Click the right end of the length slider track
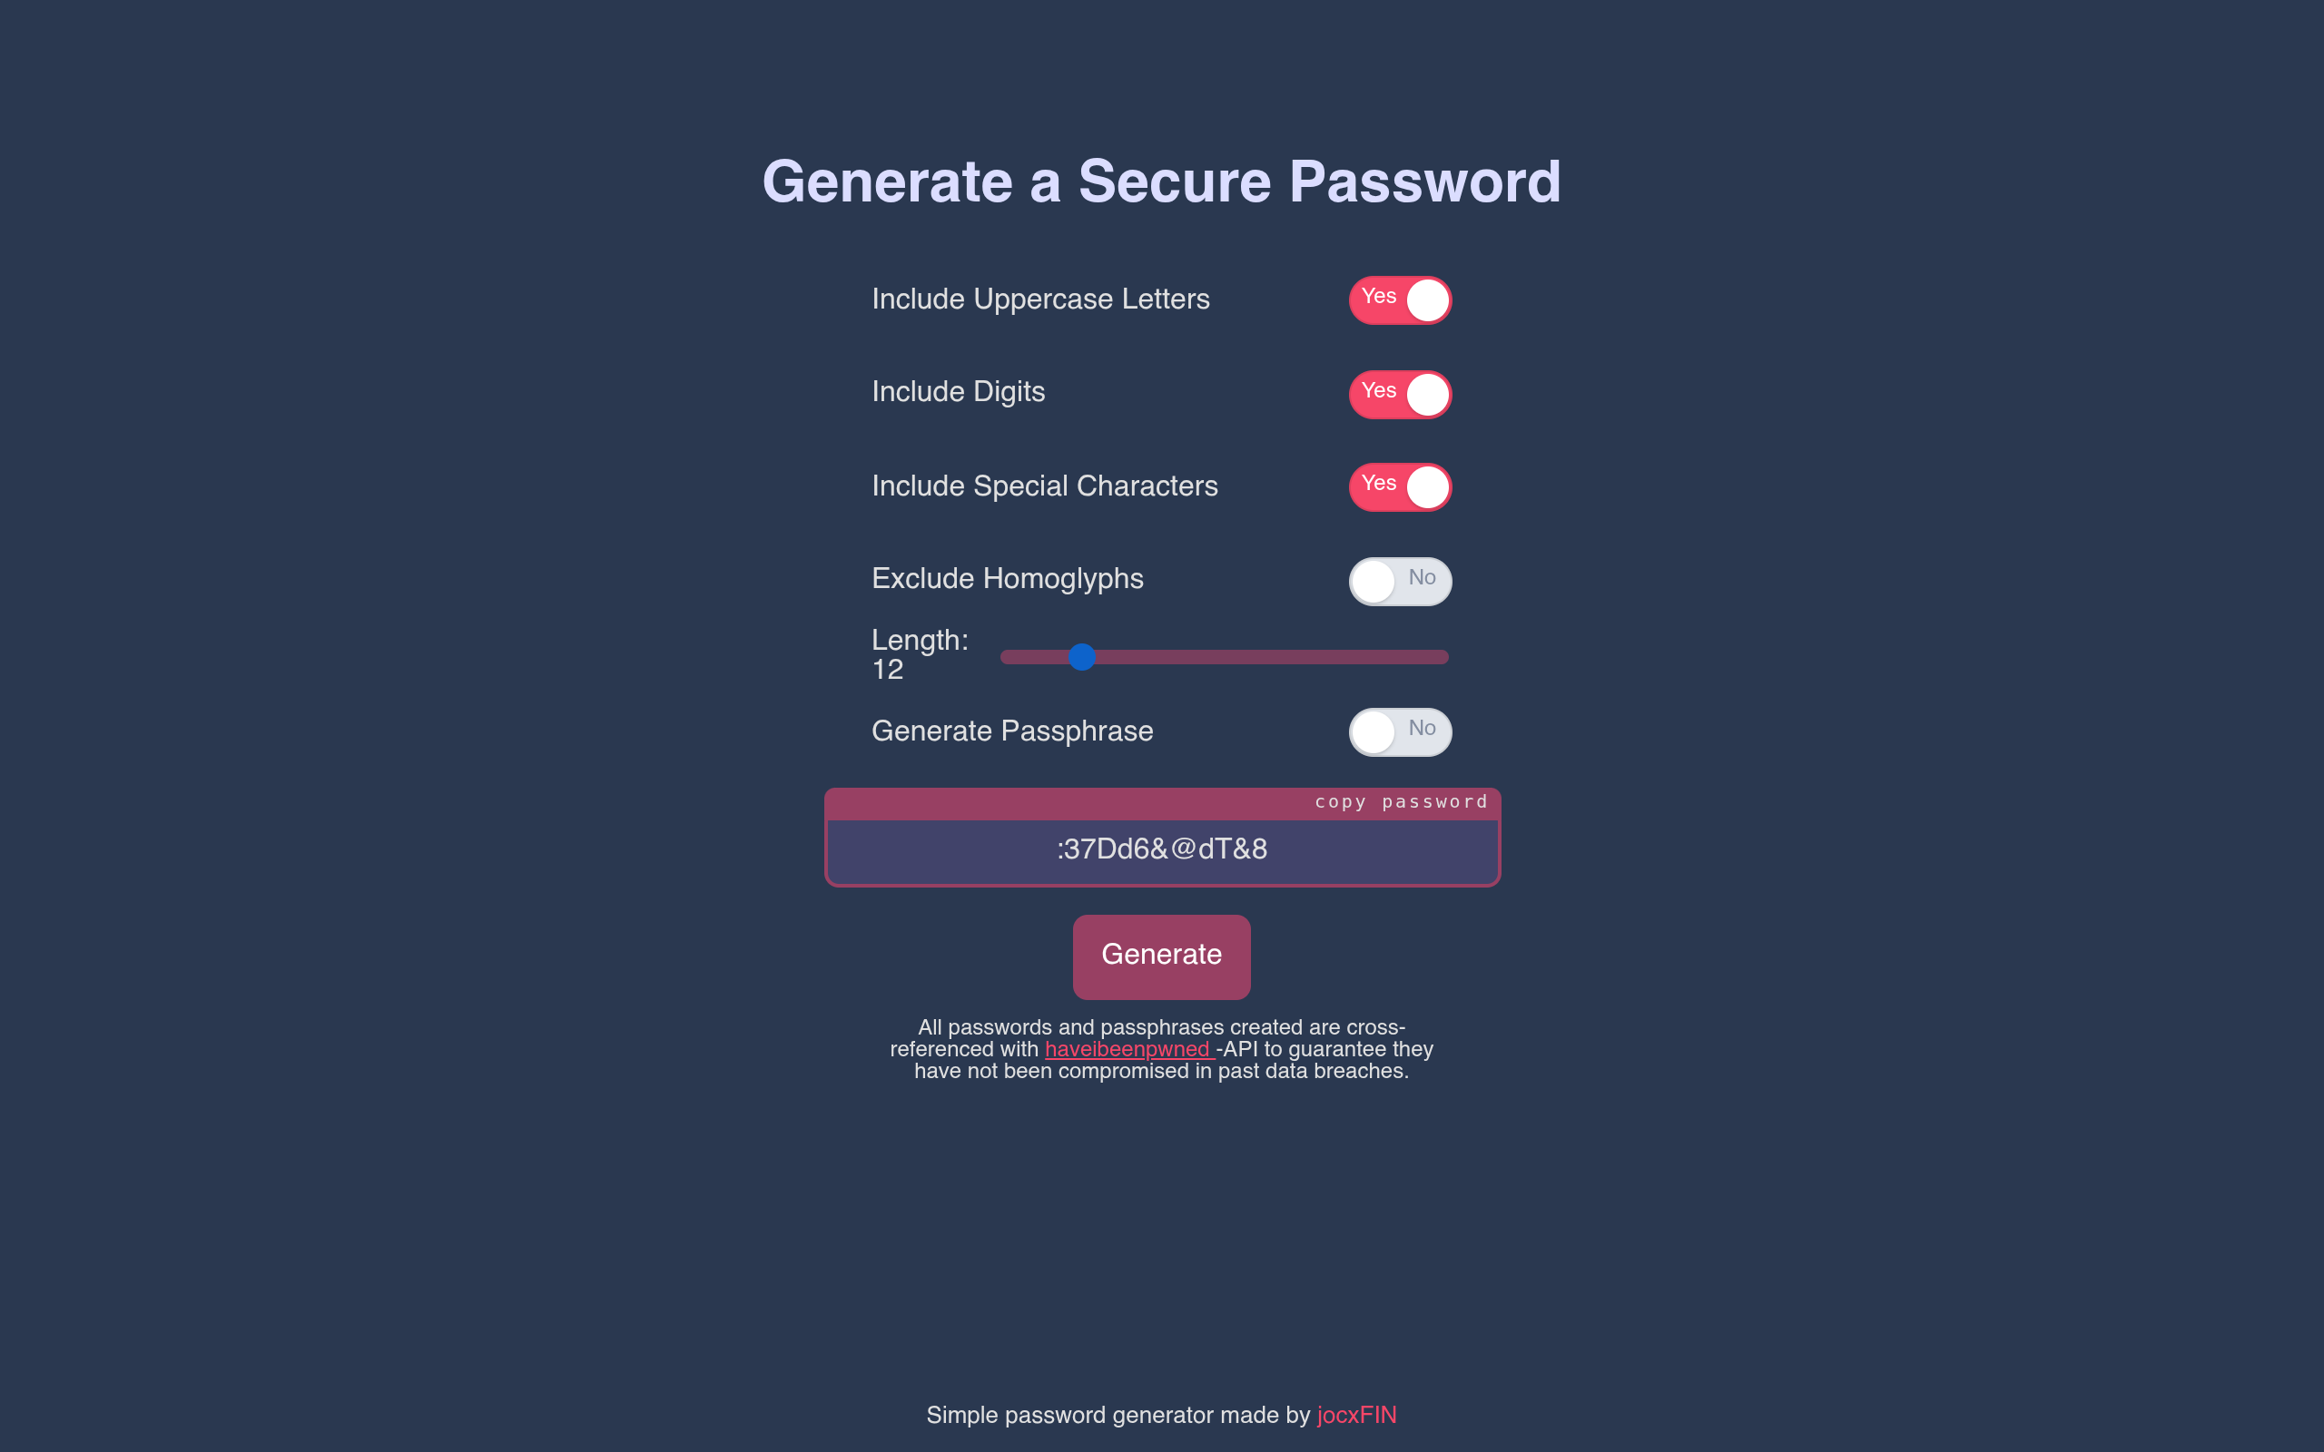2324x1452 pixels. pos(1443,657)
